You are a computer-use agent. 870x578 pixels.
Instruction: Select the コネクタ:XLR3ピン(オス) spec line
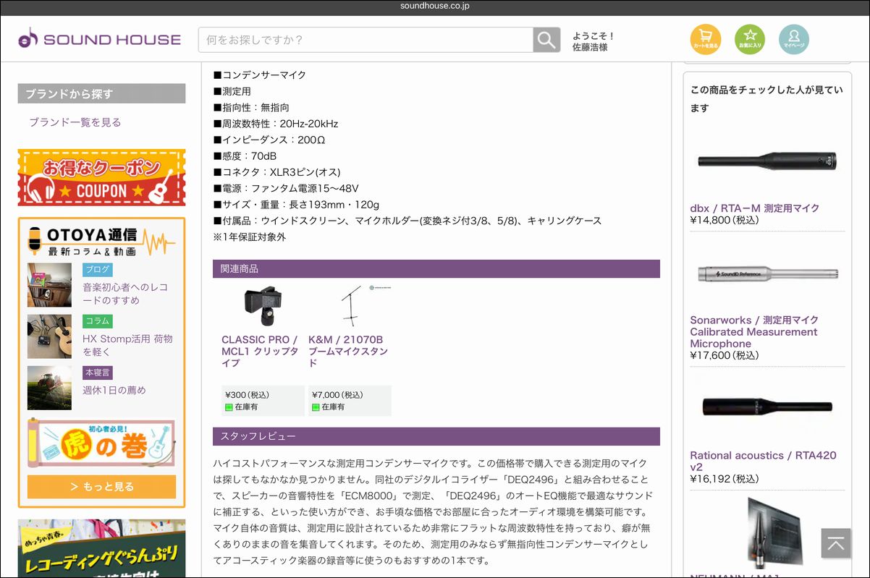(x=276, y=172)
